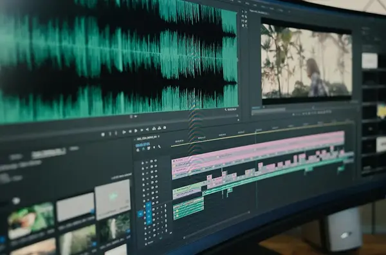
Task: Select the Track Select Forward tool
Action: [x=246, y=12]
